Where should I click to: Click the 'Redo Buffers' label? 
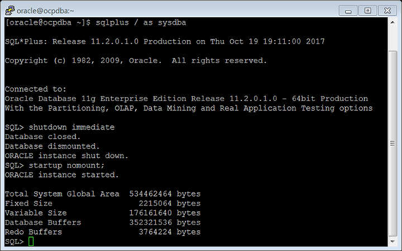(33, 232)
